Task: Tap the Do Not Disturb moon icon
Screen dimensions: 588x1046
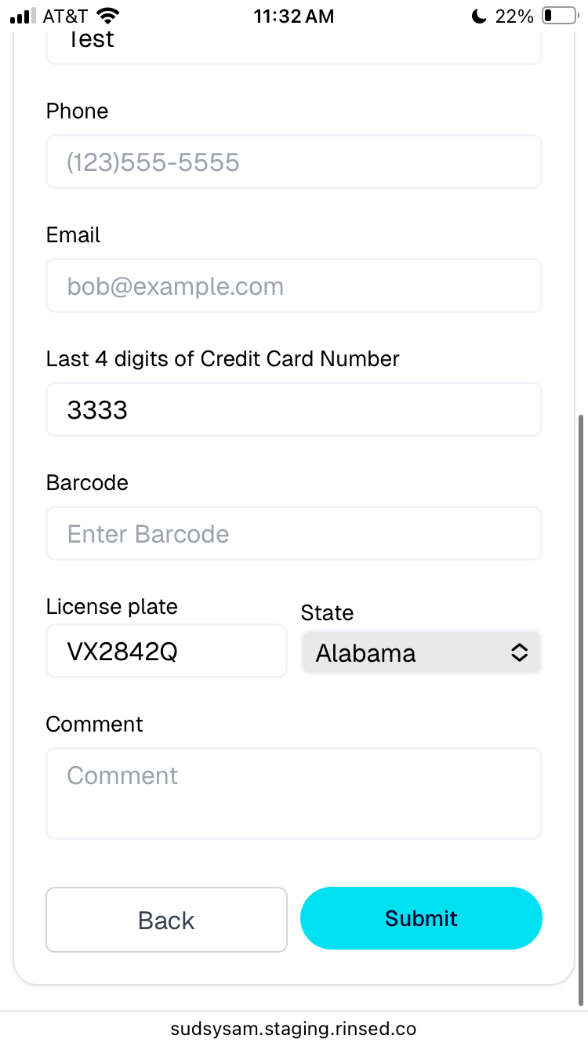Action: [479, 16]
